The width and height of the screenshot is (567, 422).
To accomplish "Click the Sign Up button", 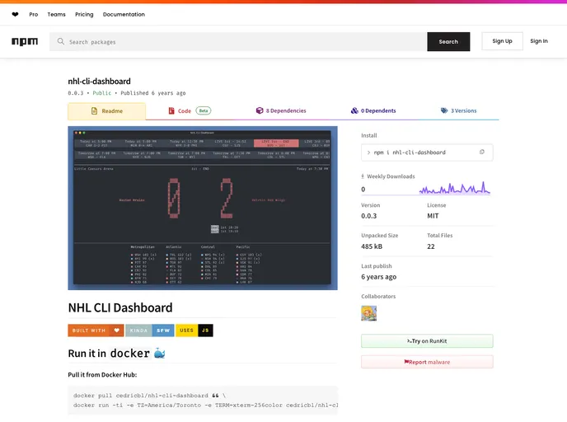I will pos(502,41).
